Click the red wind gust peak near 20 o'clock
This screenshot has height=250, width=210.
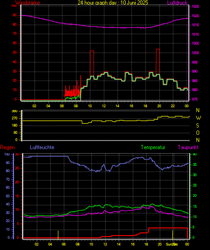(158, 49)
